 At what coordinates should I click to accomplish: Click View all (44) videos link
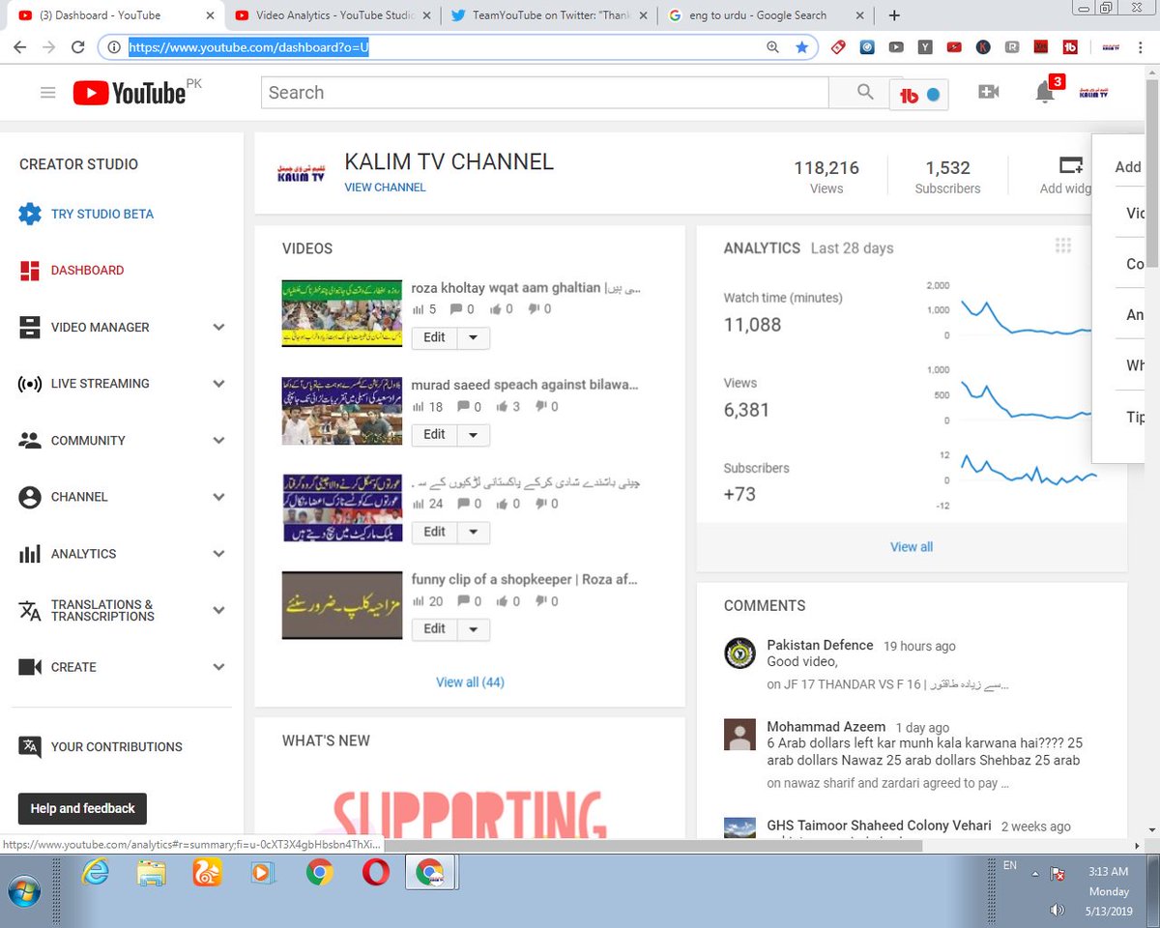click(x=470, y=682)
